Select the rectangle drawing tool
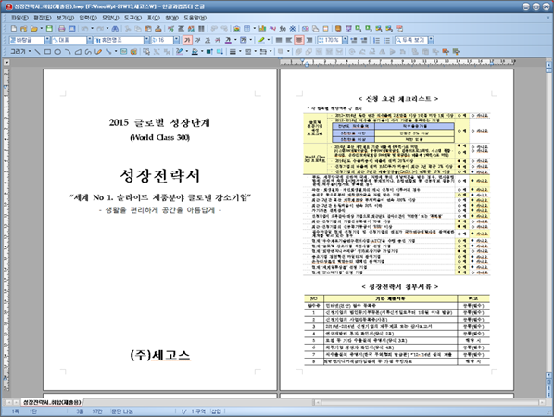Screen dimensions: 554x417 pos(47,52)
